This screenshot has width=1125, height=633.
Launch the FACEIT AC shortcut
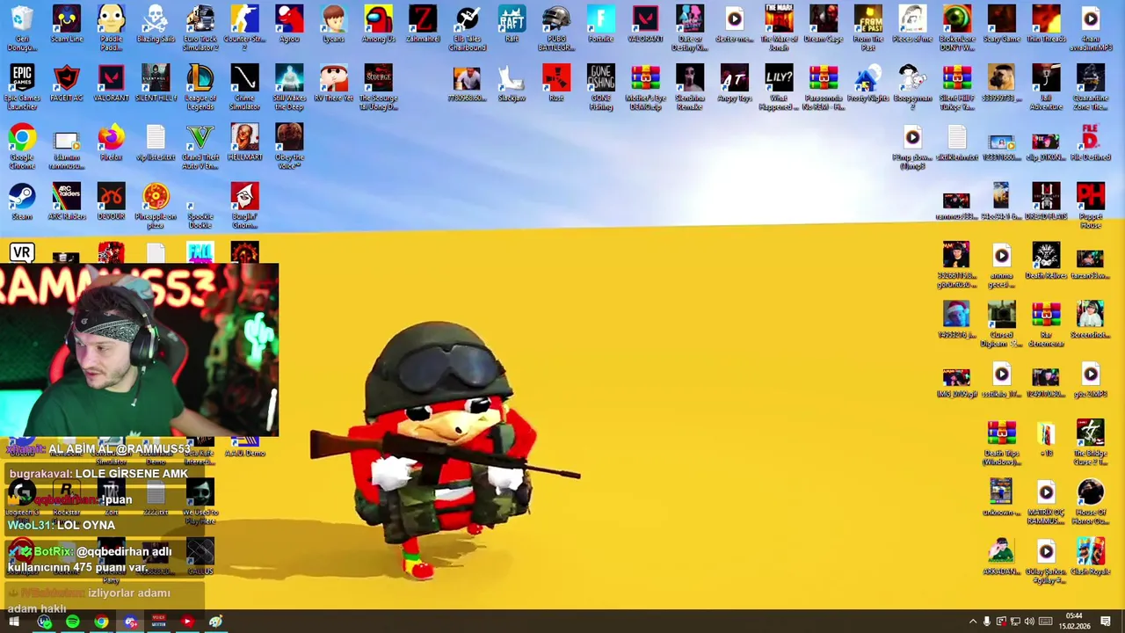[x=67, y=83]
